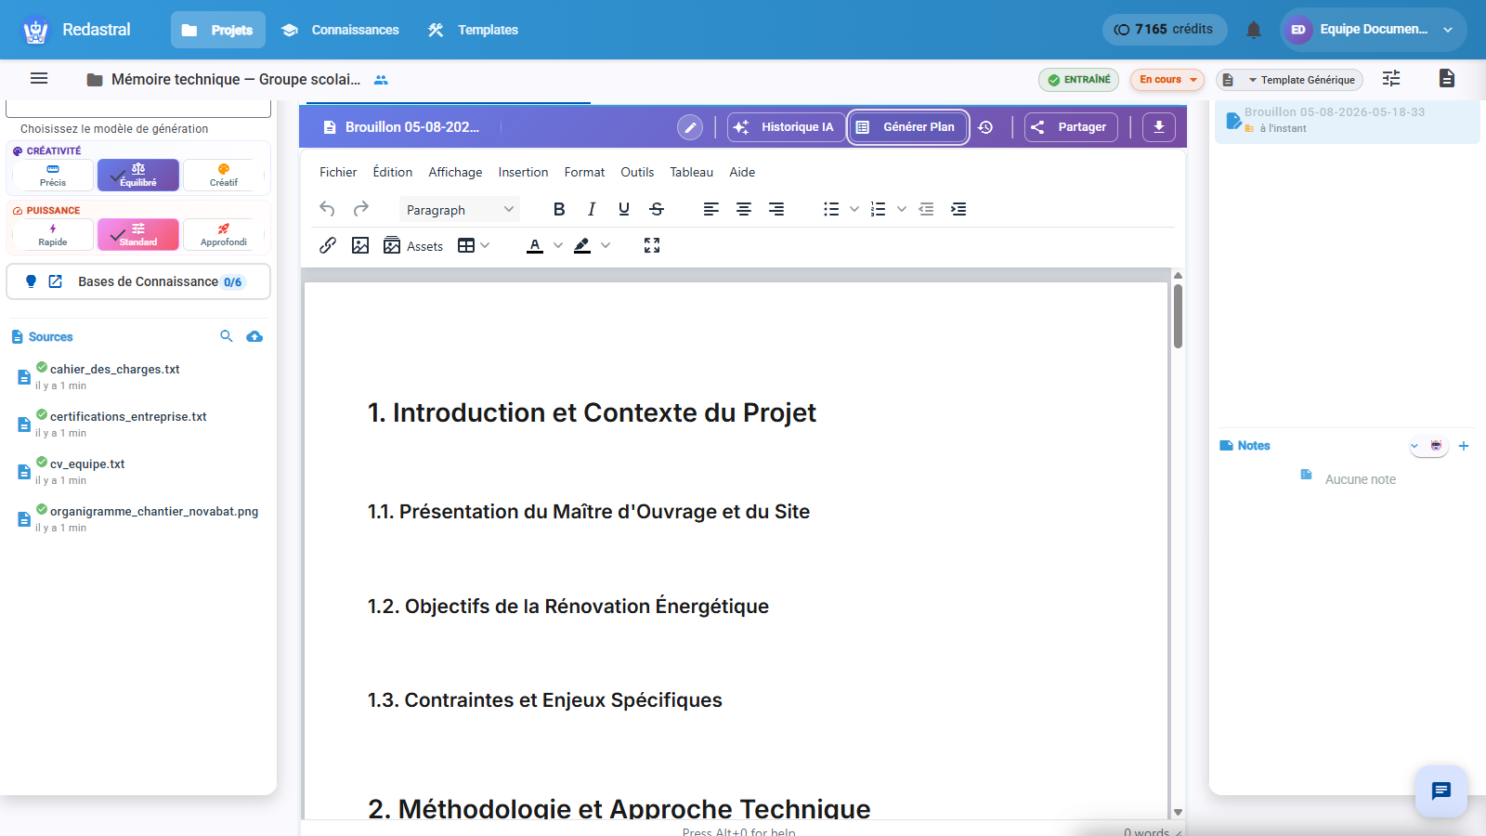Open the Paragraph style dropdown
The image size is (1486, 836).
click(460, 210)
